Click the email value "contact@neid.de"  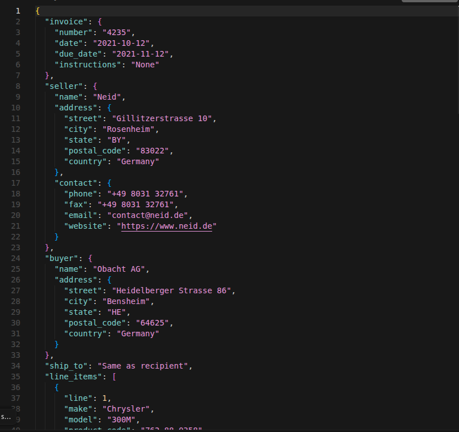click(148, 216)
